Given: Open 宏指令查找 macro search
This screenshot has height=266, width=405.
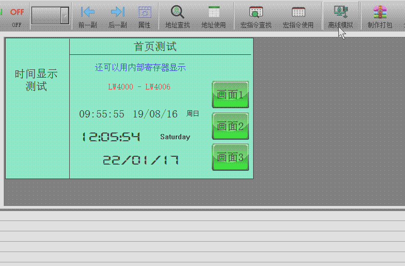Looking at the screenshot, I should point(256,16).
